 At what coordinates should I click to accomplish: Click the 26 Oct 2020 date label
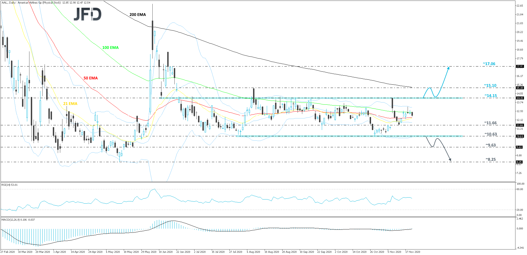[377, 252]
